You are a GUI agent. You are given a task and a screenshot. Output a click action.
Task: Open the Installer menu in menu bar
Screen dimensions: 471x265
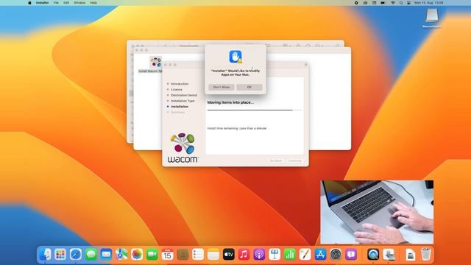click(43, 3)
